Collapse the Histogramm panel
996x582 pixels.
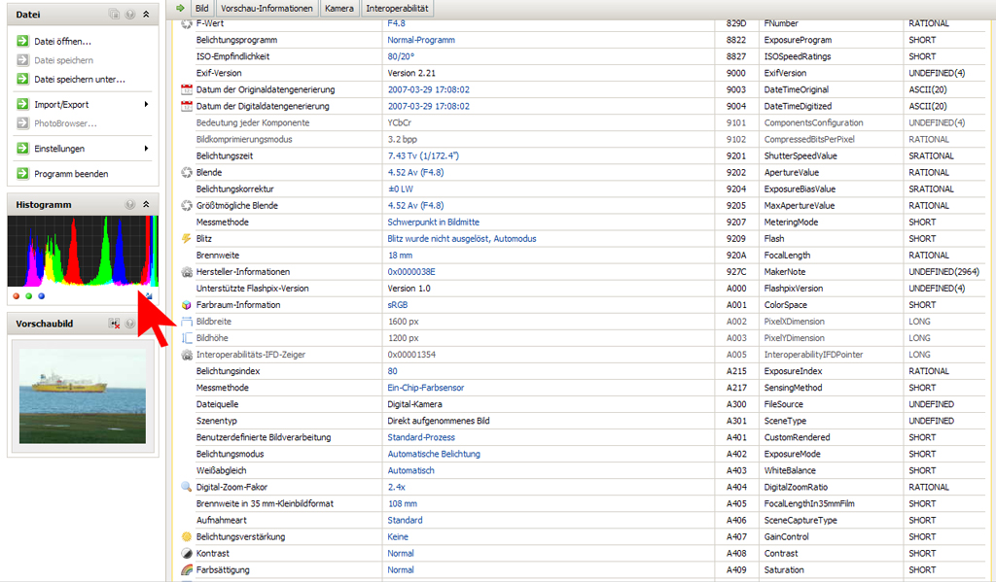(x=146, y=205)
